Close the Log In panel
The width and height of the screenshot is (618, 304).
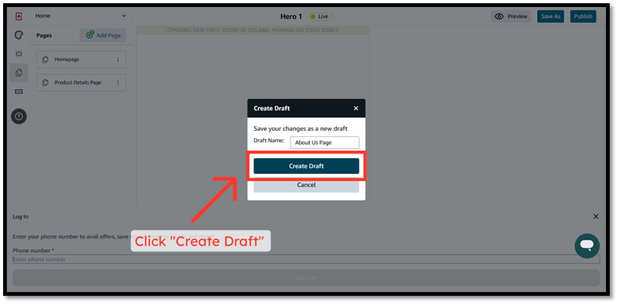596,217
